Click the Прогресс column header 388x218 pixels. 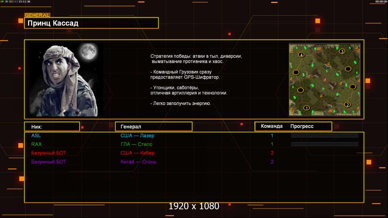(x=302, y=126)
